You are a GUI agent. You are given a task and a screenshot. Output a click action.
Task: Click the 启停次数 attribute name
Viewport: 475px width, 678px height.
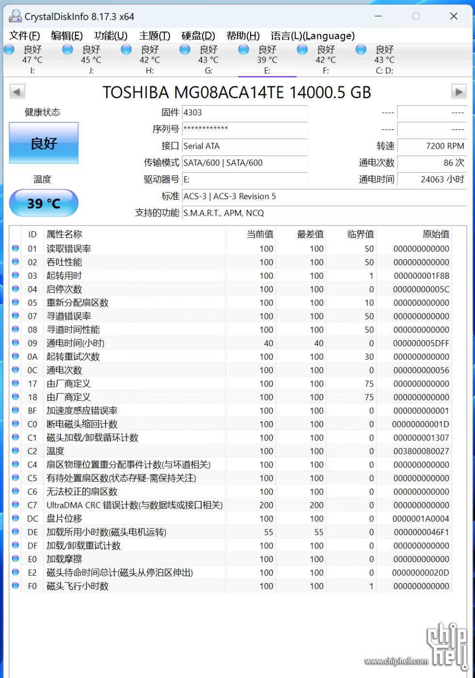[x=64, y=289]
